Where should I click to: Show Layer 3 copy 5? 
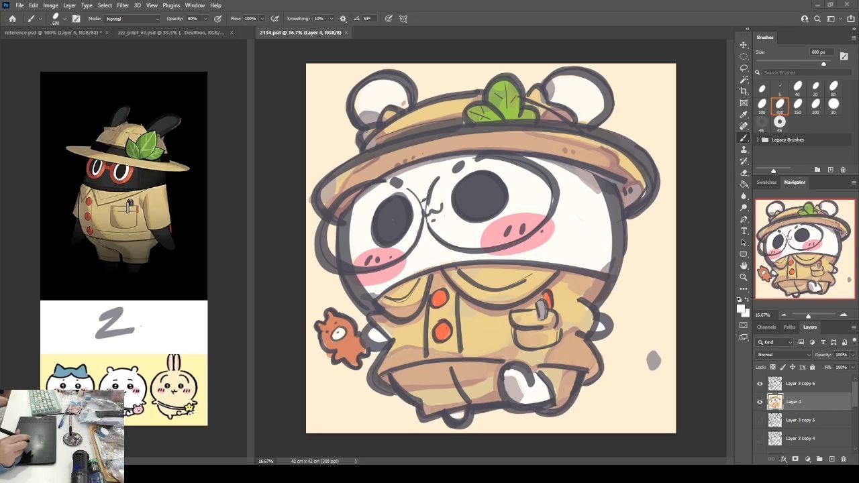pos(760,420)
